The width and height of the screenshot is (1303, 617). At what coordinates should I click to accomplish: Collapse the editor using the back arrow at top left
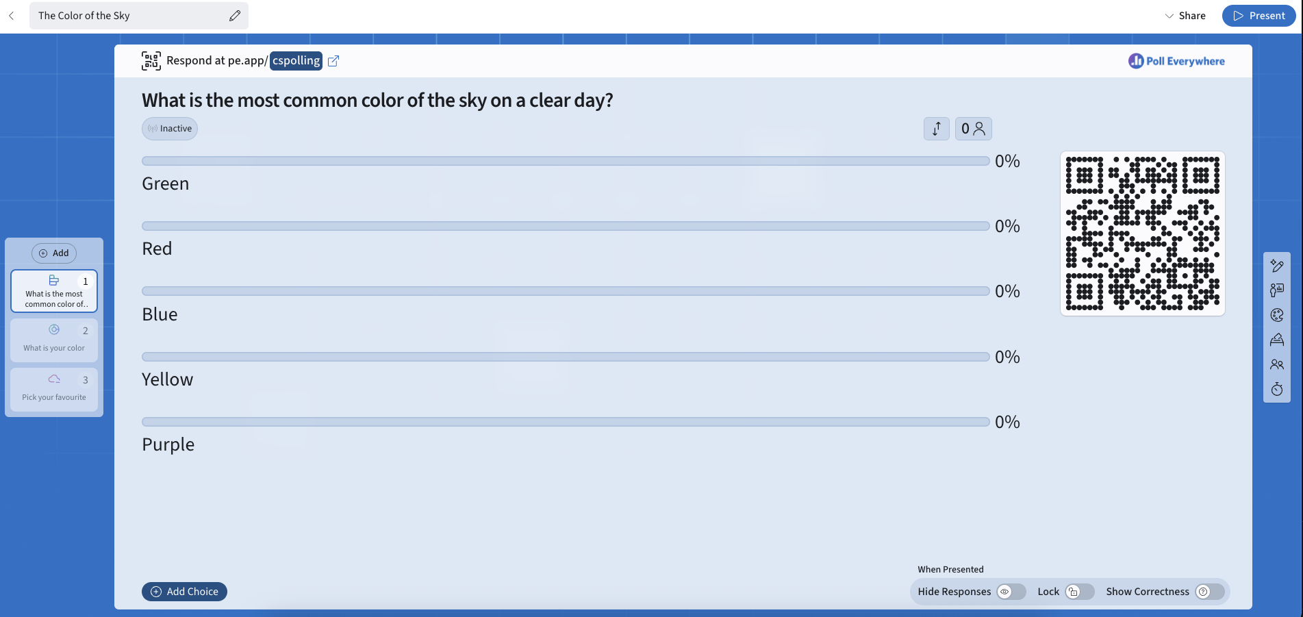[x=12, y=15]
